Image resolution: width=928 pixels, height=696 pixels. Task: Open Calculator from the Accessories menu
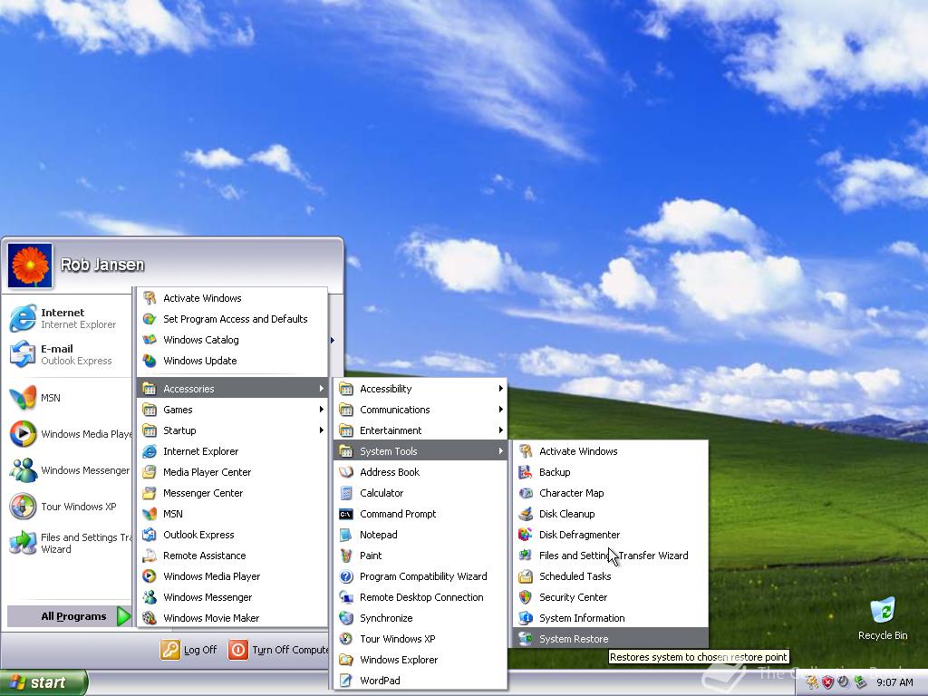[x=382, y=492]
